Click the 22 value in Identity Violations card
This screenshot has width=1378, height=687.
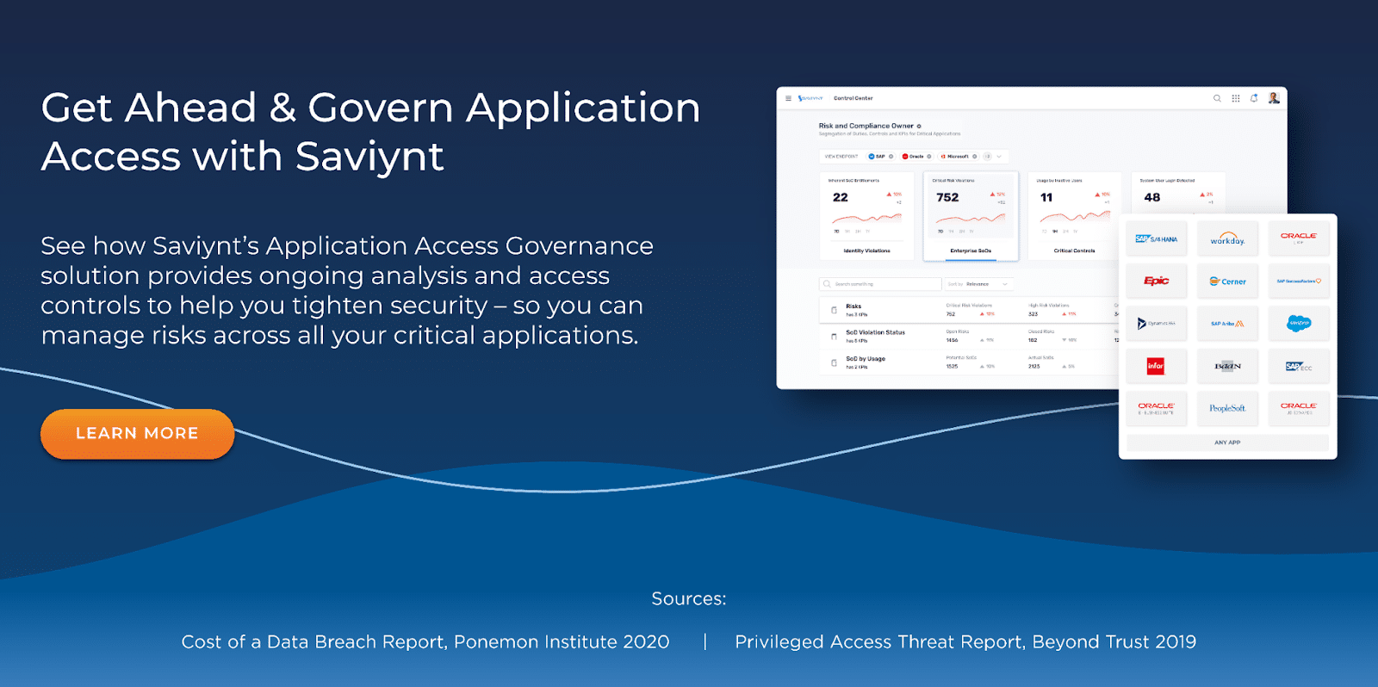tap(841, 197)
